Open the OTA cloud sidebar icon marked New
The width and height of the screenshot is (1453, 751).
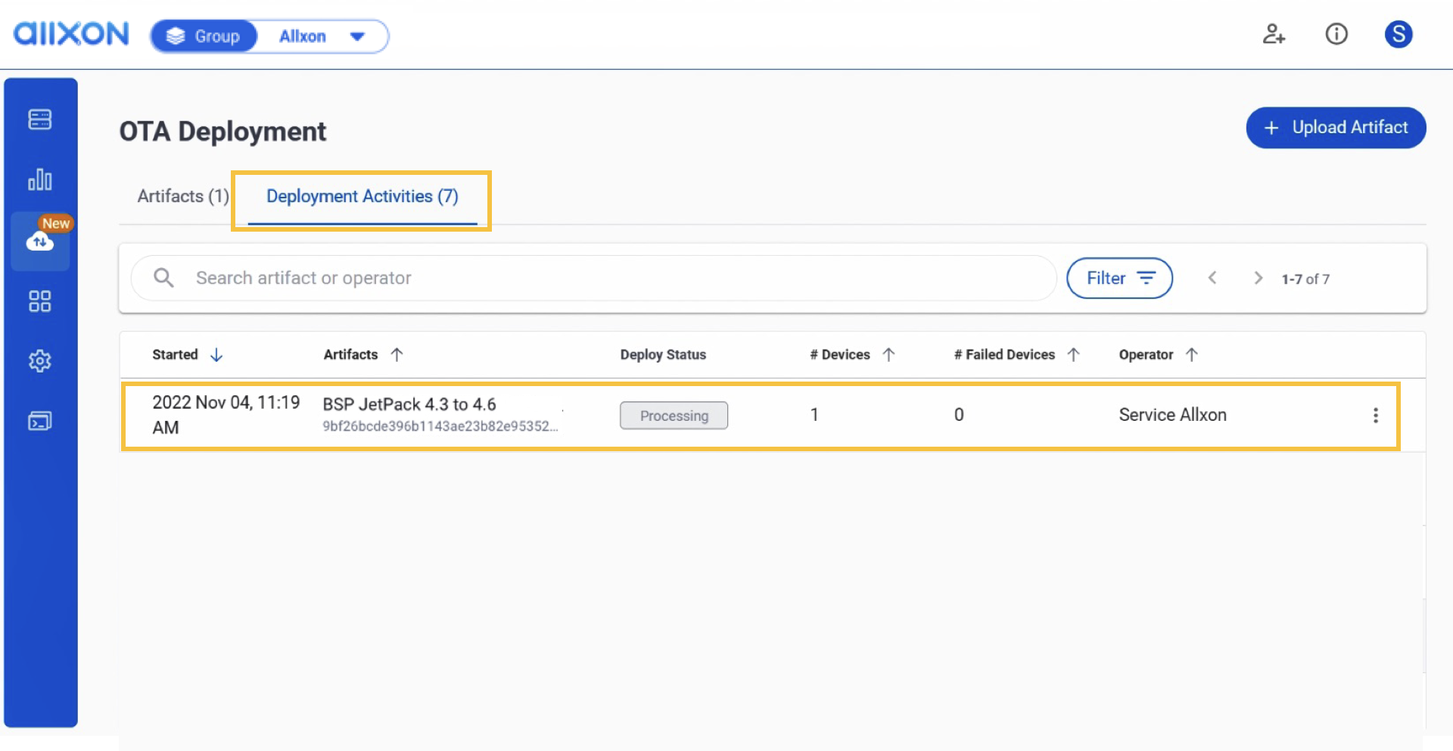(x=40, y=242)
